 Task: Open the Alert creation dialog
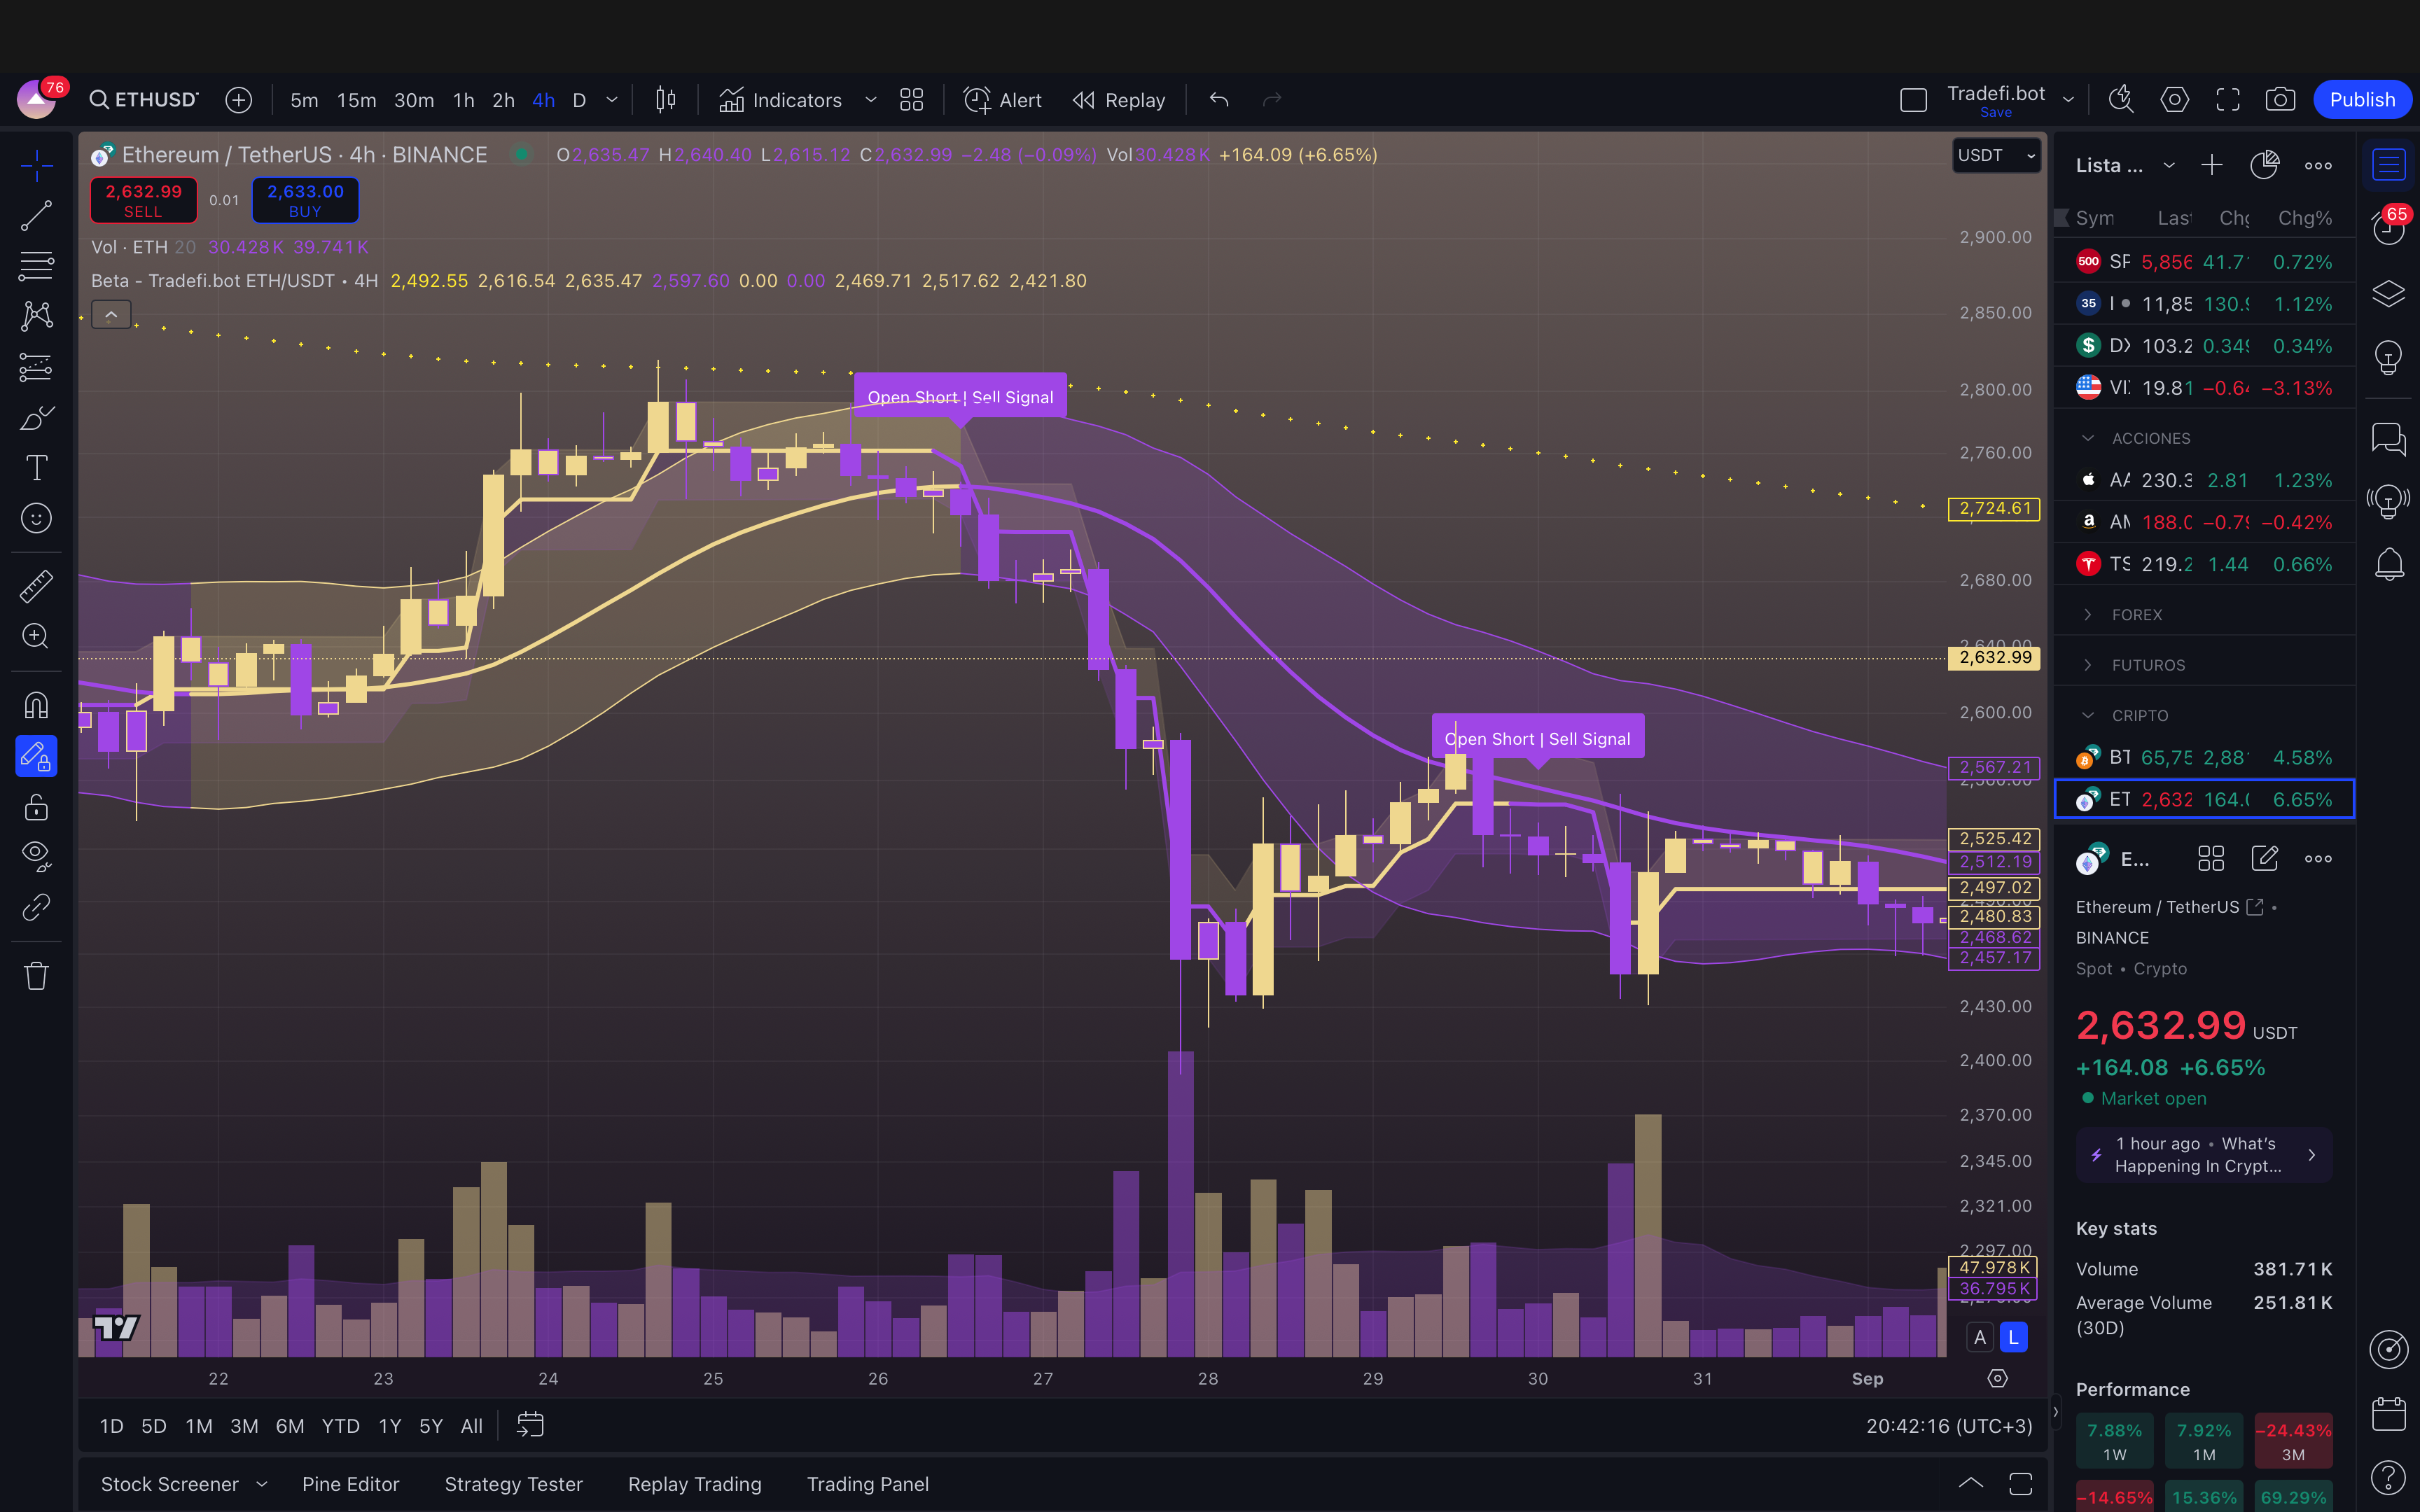click(1002, 100)
